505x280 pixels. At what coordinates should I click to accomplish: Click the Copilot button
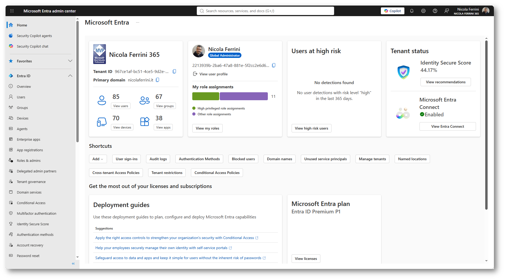tap(392, 11)
